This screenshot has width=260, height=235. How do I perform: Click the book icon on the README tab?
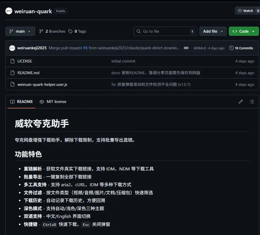[12, 102]
